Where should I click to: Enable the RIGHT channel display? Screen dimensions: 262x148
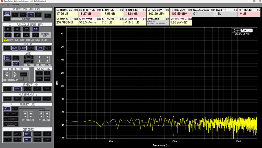[x=47, y=48]
